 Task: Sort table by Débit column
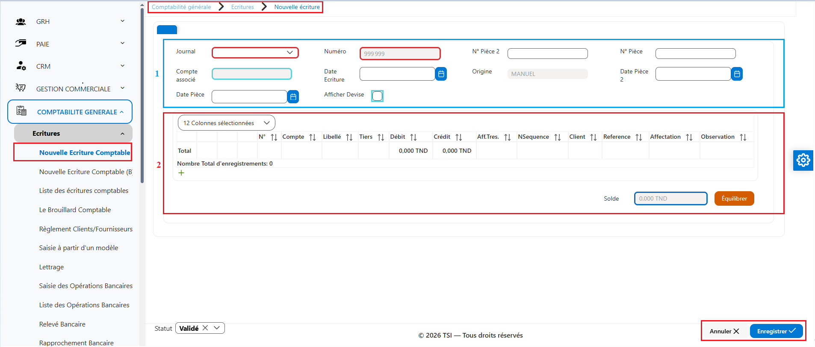[413, 137]
